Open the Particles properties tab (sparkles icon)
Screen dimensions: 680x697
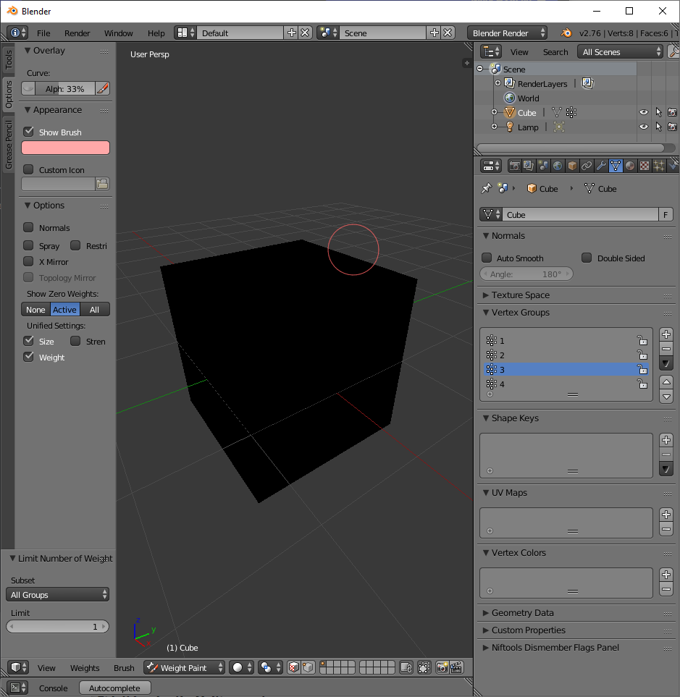coord(659,166)
